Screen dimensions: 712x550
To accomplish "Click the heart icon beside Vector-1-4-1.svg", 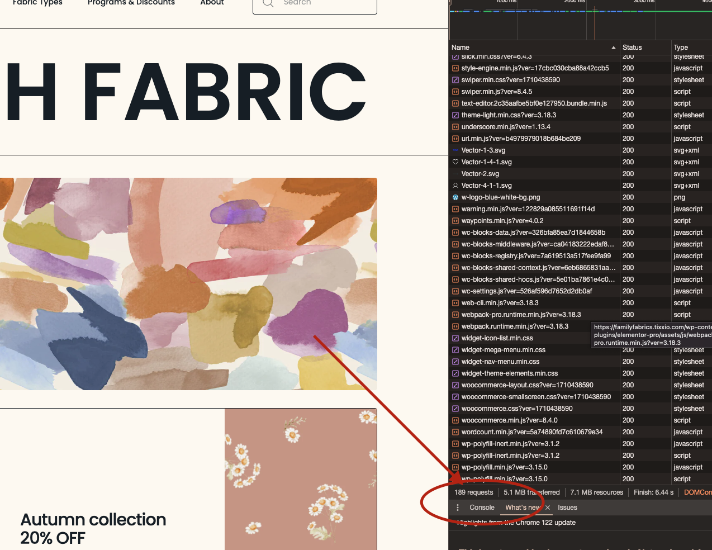I will (x=455, y=162).
